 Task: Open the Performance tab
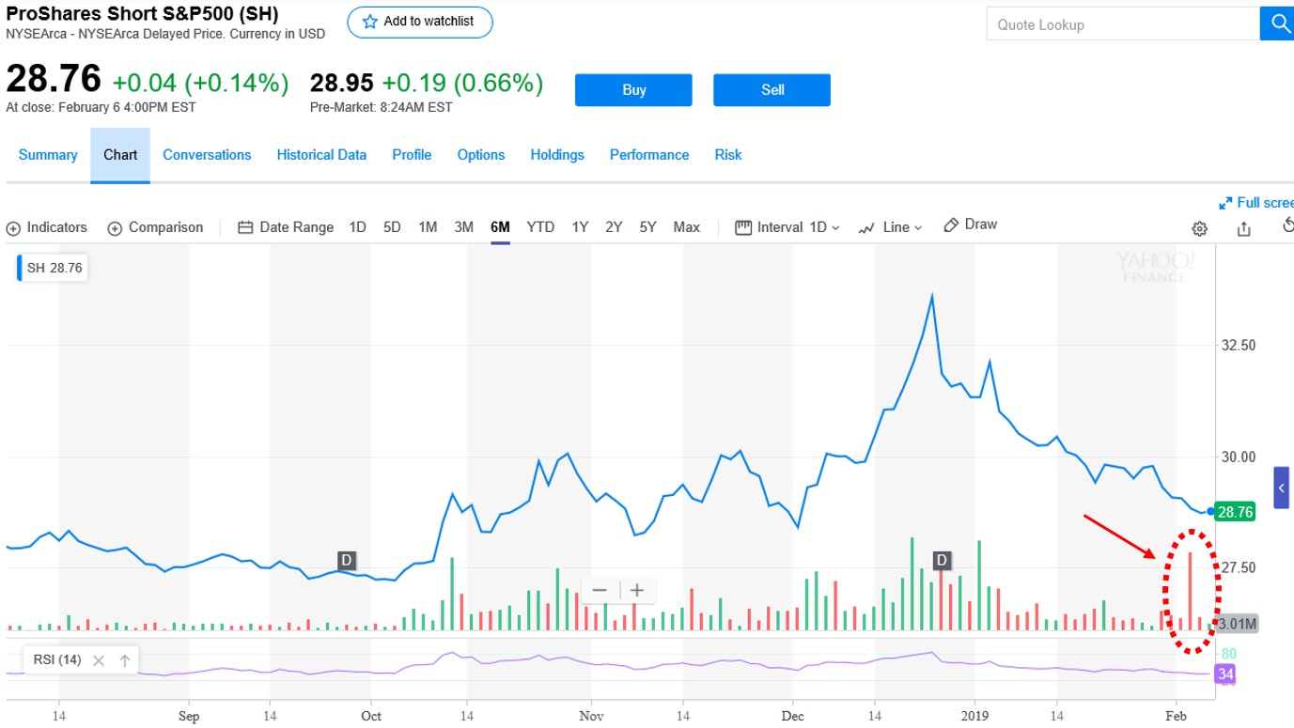coord(649,155)
